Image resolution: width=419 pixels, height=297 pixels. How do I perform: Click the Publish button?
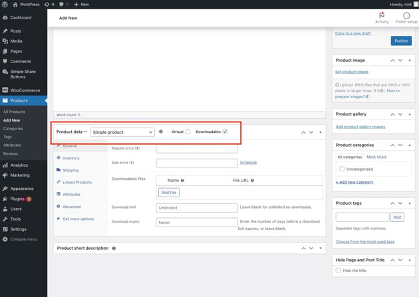(x=401, y=41)
